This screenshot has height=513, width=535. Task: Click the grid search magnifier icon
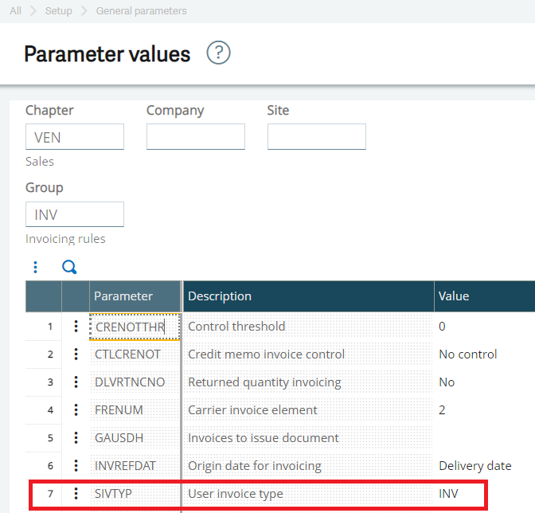point(69,267)
